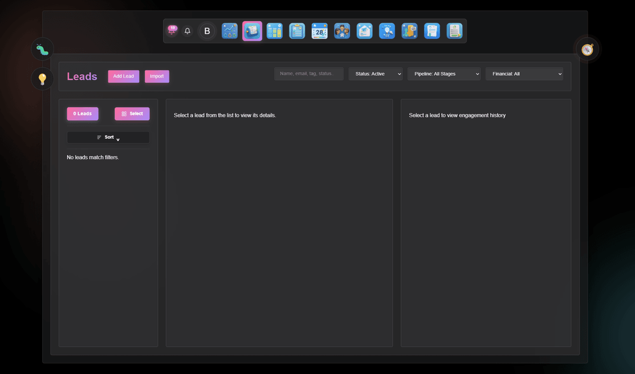Click the green caterpillar icon on the left

tap(42, 49)
